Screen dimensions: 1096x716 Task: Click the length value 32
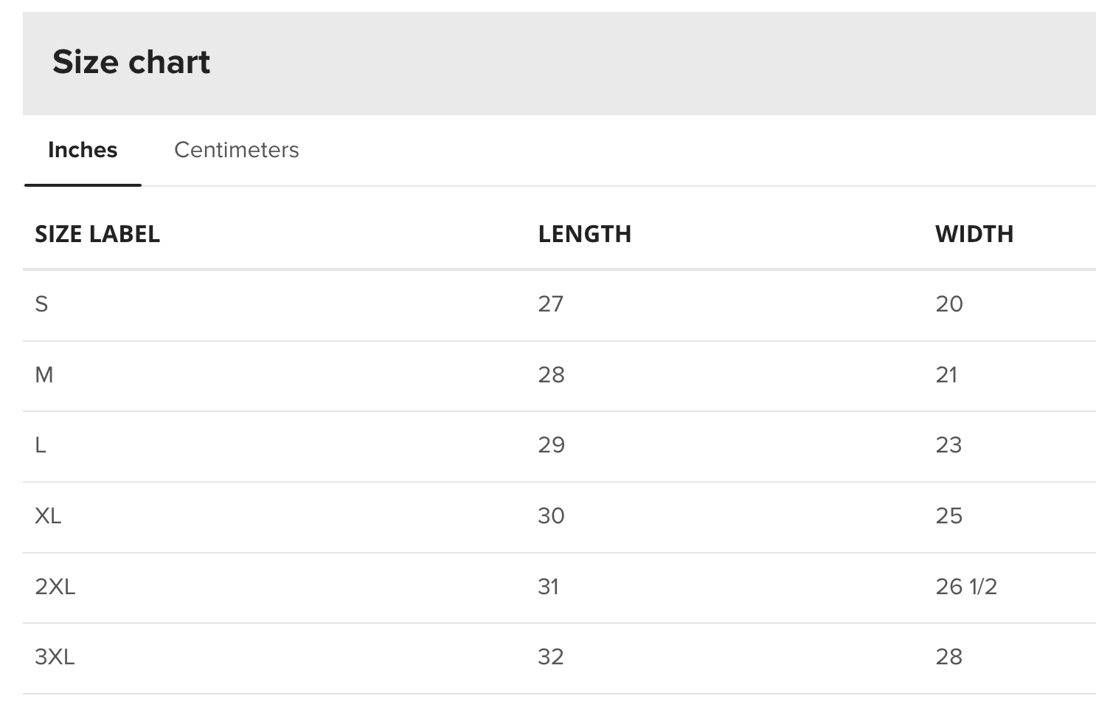point(550,657)
